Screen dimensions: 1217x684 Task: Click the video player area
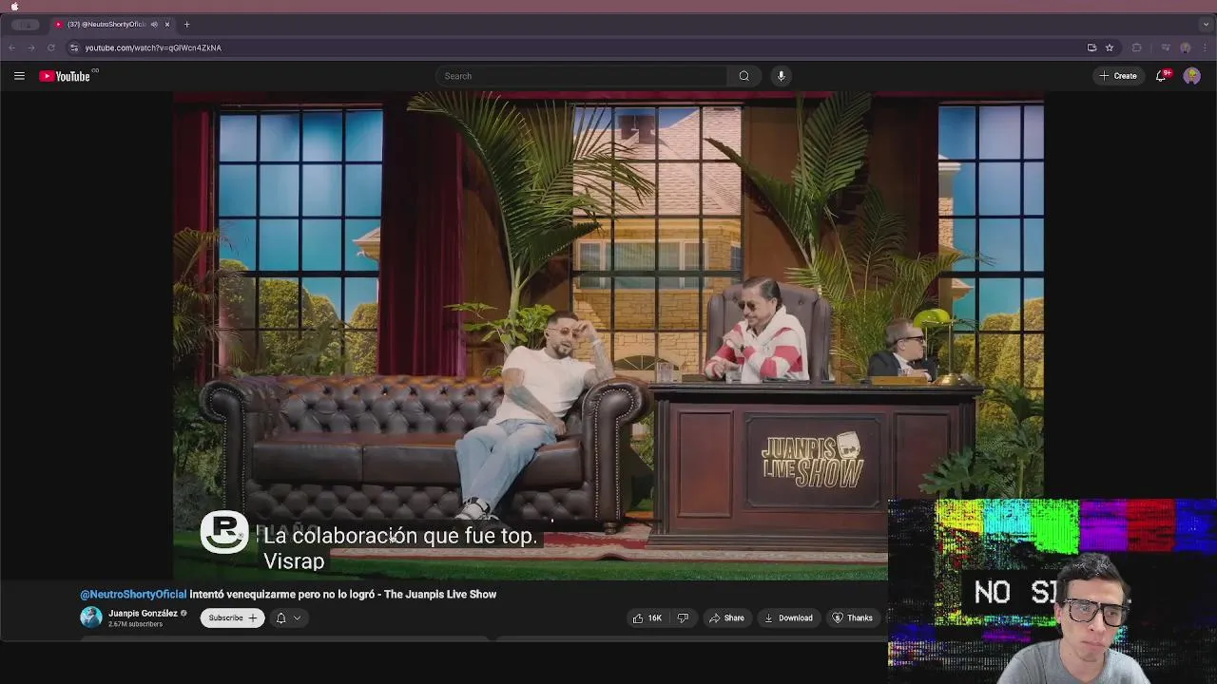(x=608, y=335)
